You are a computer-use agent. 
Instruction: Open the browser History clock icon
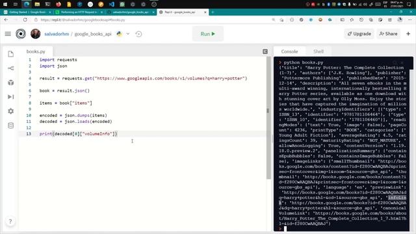click(361, 20)
